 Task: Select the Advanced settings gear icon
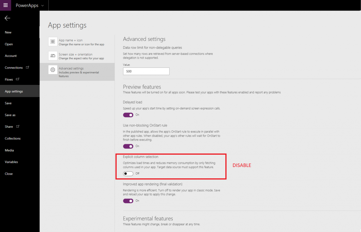(52, 70)
